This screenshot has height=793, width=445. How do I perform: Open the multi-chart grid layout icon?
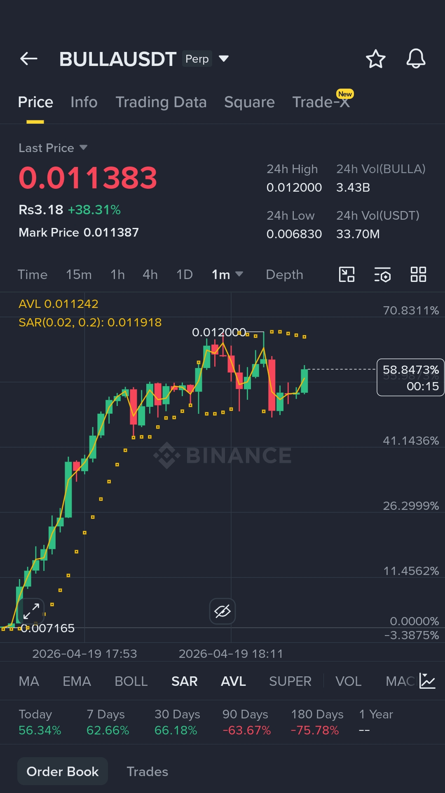(x=418, y=274)
